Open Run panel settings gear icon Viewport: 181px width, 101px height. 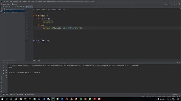coord(177,63)
